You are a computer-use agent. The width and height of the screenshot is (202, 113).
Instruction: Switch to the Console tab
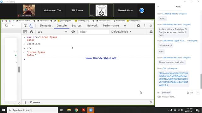pos(62,26)
